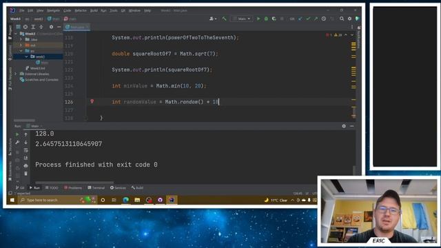
Task: Click the green Run button in the top toolbar
Action: click(x=258, y=19)
